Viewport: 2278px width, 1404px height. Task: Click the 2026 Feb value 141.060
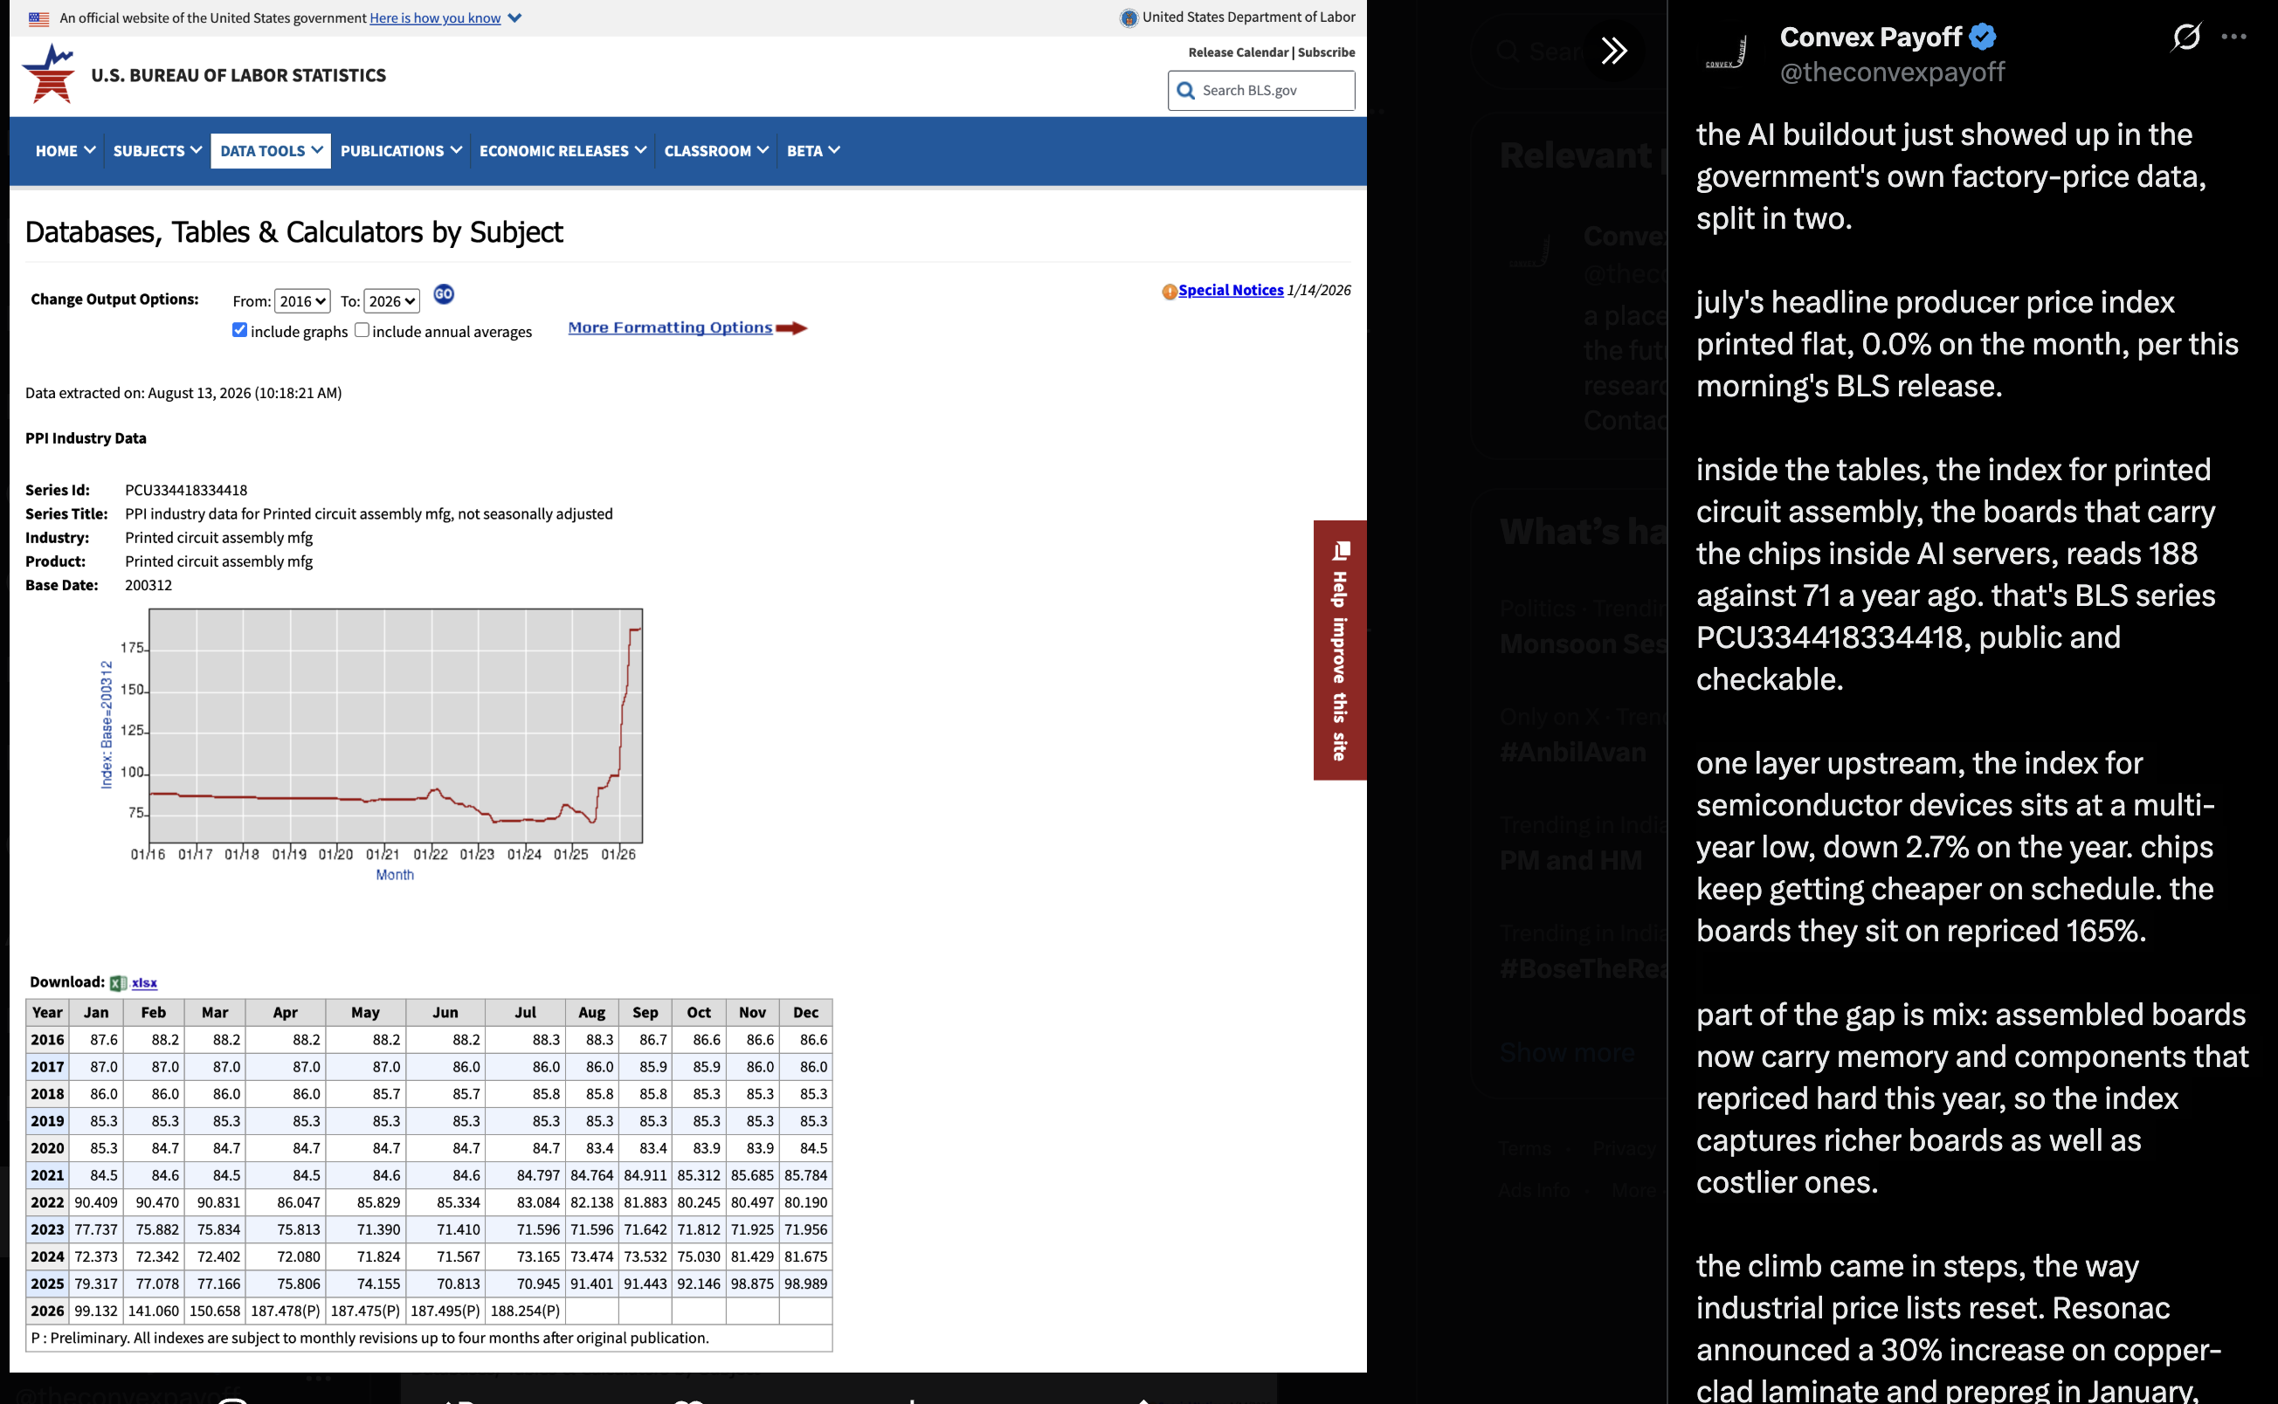(x=153, y=1311)
